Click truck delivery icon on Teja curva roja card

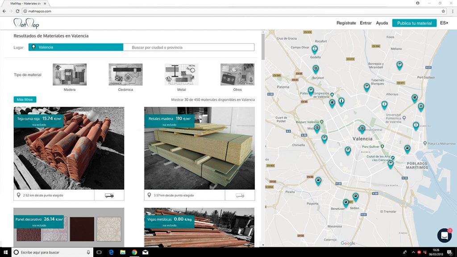pyautogui.click(x=109, y=196)
